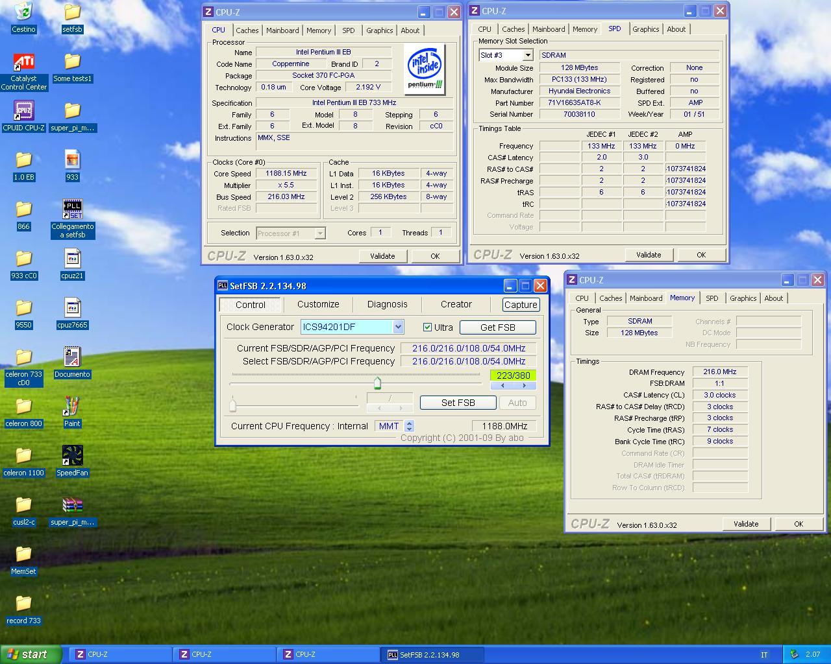This screenshot has width=831, height=664.
Task: Click the Get FSB button
Action: click(498, 327)
